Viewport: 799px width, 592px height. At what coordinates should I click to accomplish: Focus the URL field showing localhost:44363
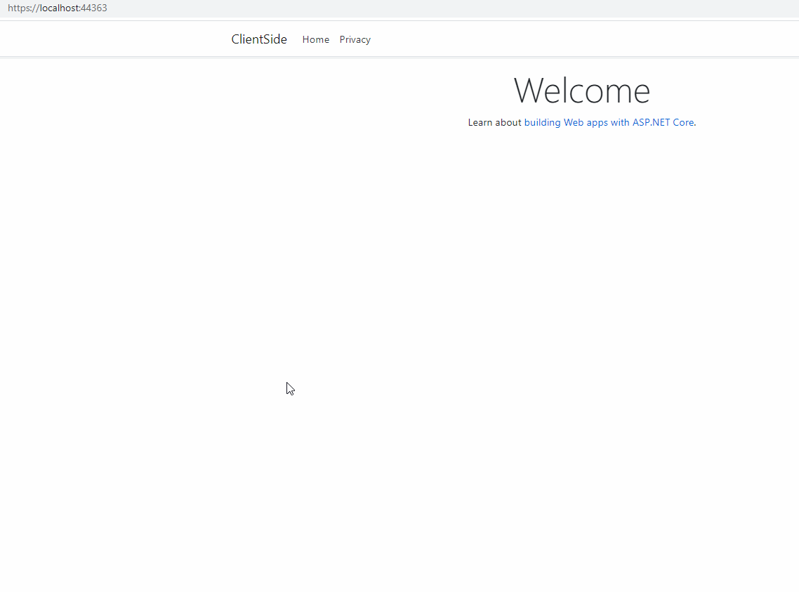point(58,8)
